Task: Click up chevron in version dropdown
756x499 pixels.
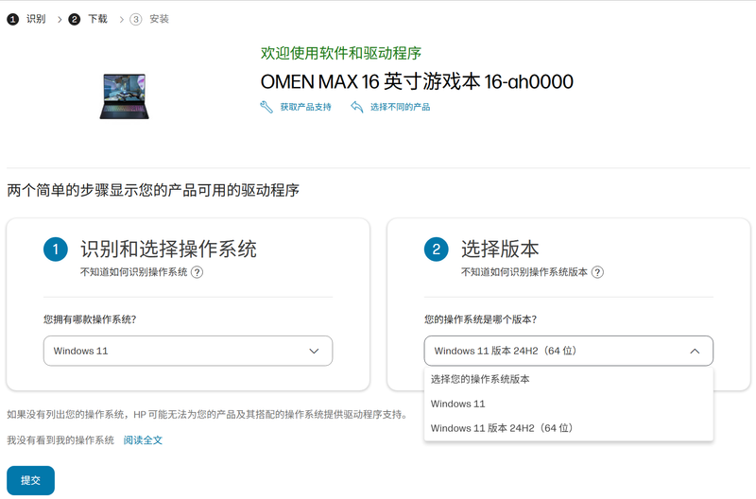Action: 695,351
